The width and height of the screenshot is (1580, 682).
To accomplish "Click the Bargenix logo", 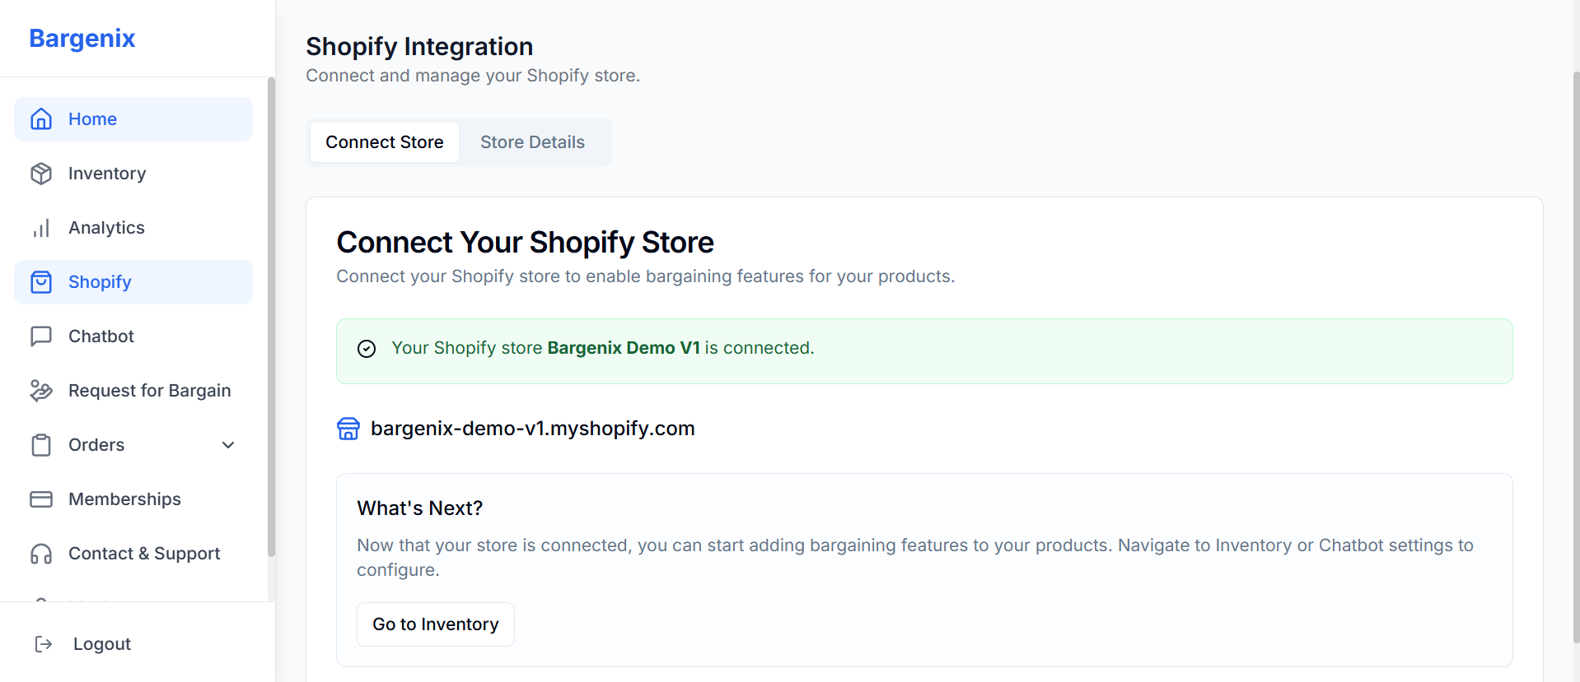I will [x=82, y=39].
